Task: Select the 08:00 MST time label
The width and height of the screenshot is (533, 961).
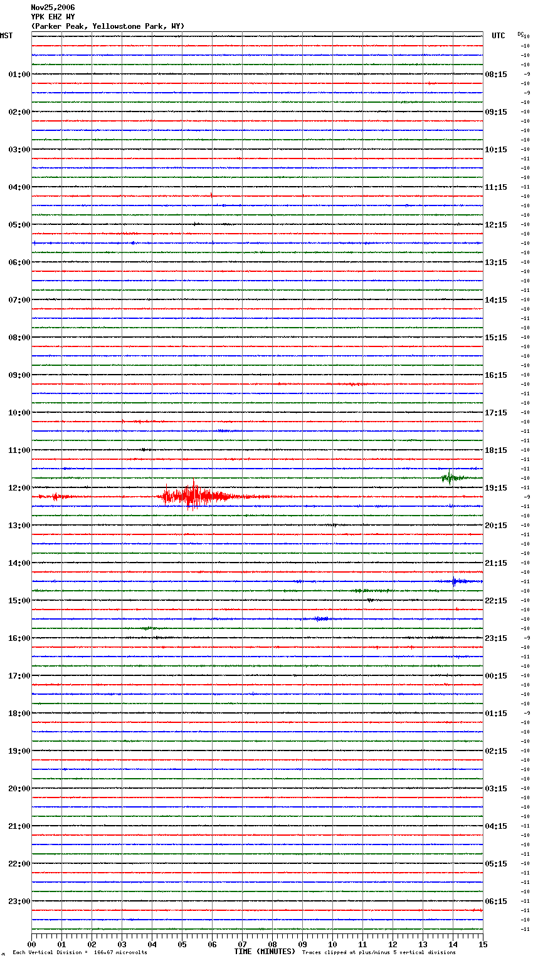Action: pyautogui.click(x=19, y=338)
